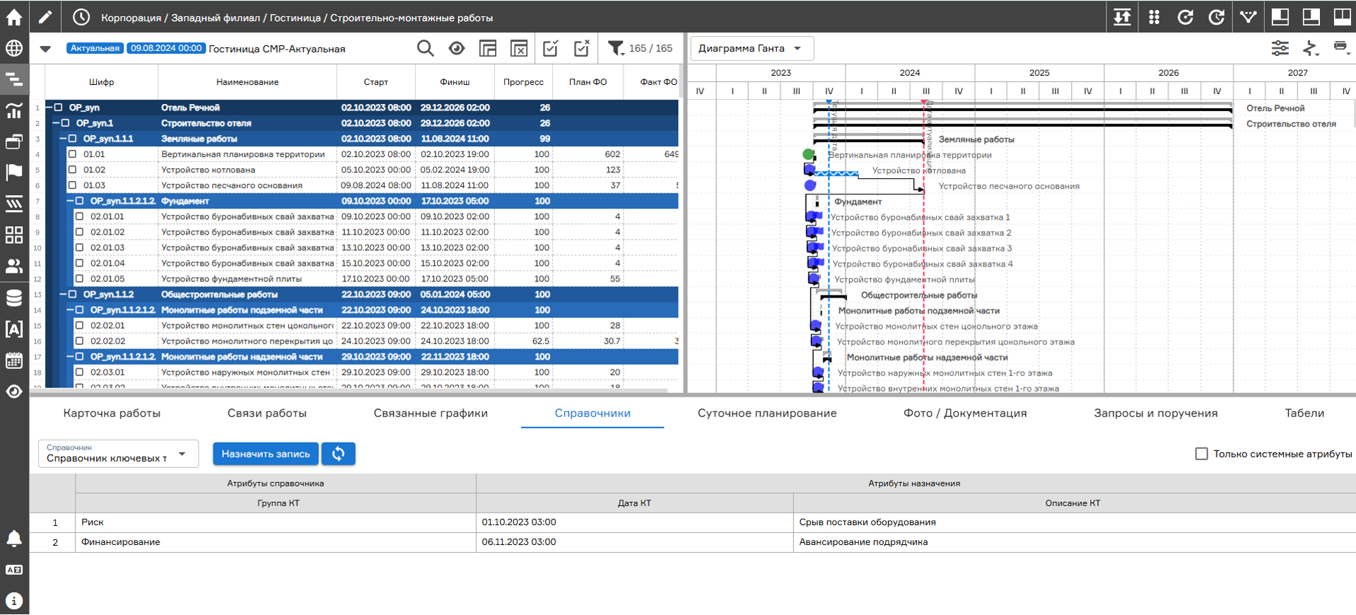This screenshot has width=1356, height=615.
Task: Open the clock history icon
Action: point(81,17)
